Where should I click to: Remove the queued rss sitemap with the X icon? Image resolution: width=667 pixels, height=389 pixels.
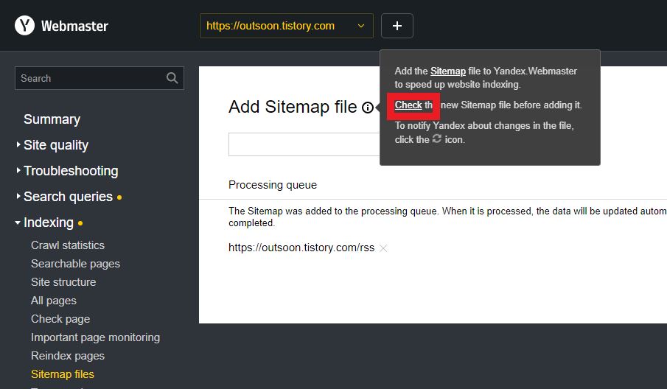[x=383, y=248]
